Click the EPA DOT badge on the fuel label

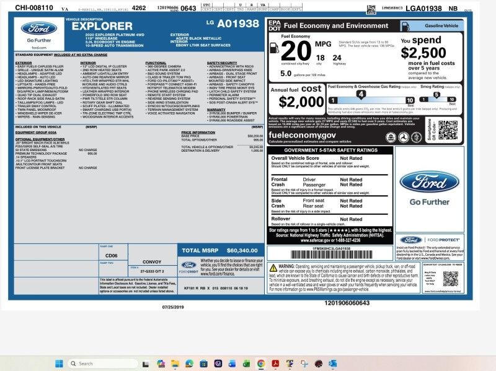[x=275, y=25]
